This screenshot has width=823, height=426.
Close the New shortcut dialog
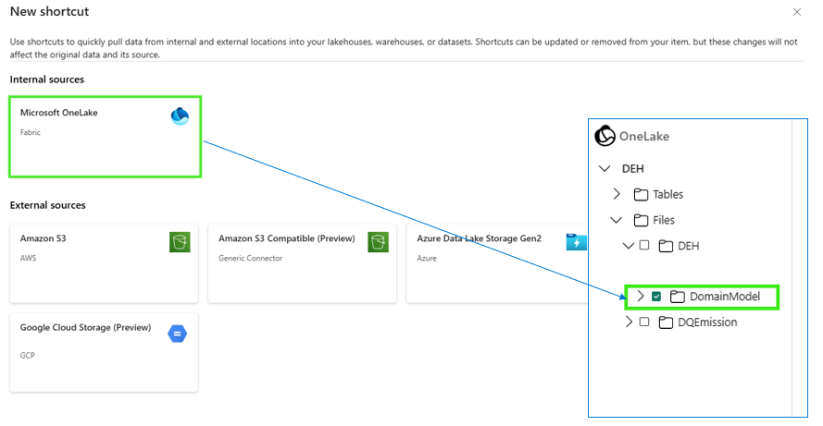coord(797,12)
